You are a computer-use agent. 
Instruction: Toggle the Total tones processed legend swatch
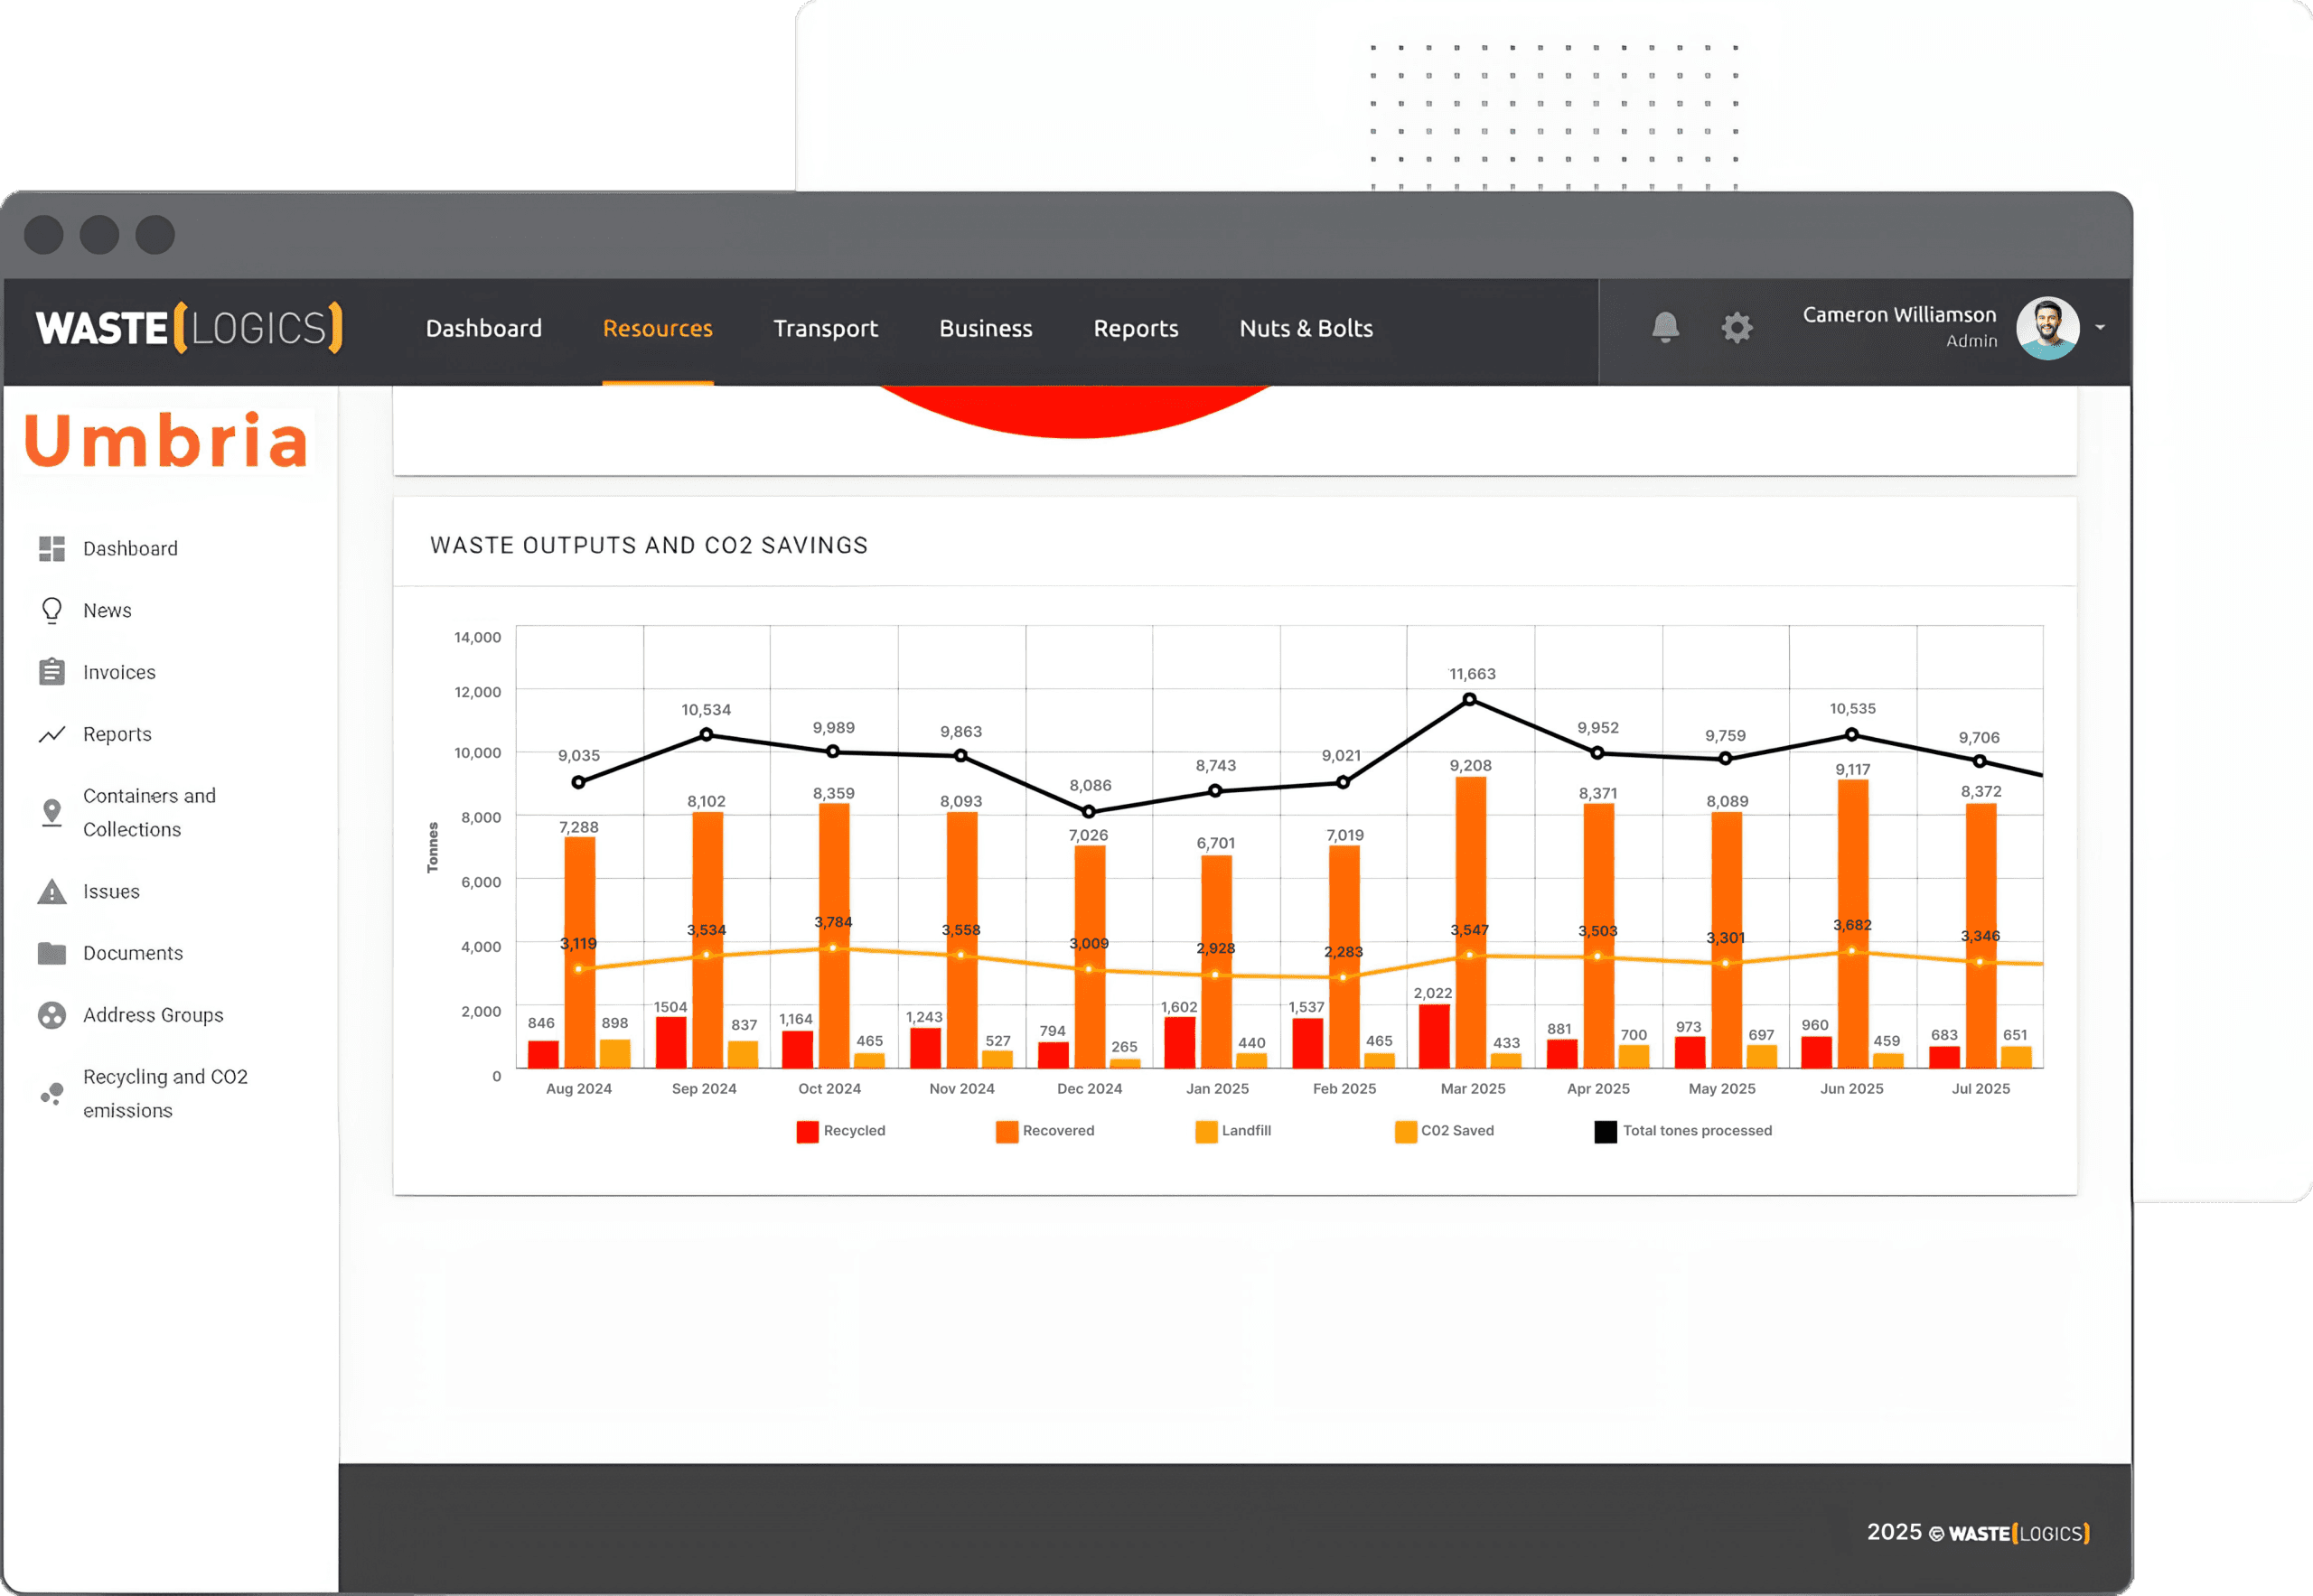1605,1131
